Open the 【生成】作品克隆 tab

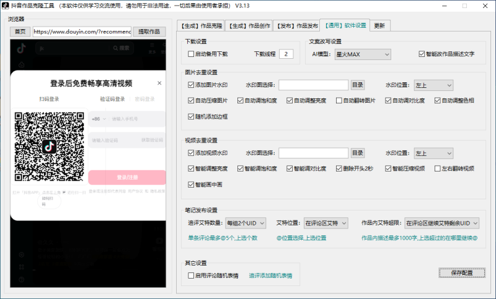tap(201, 26)
